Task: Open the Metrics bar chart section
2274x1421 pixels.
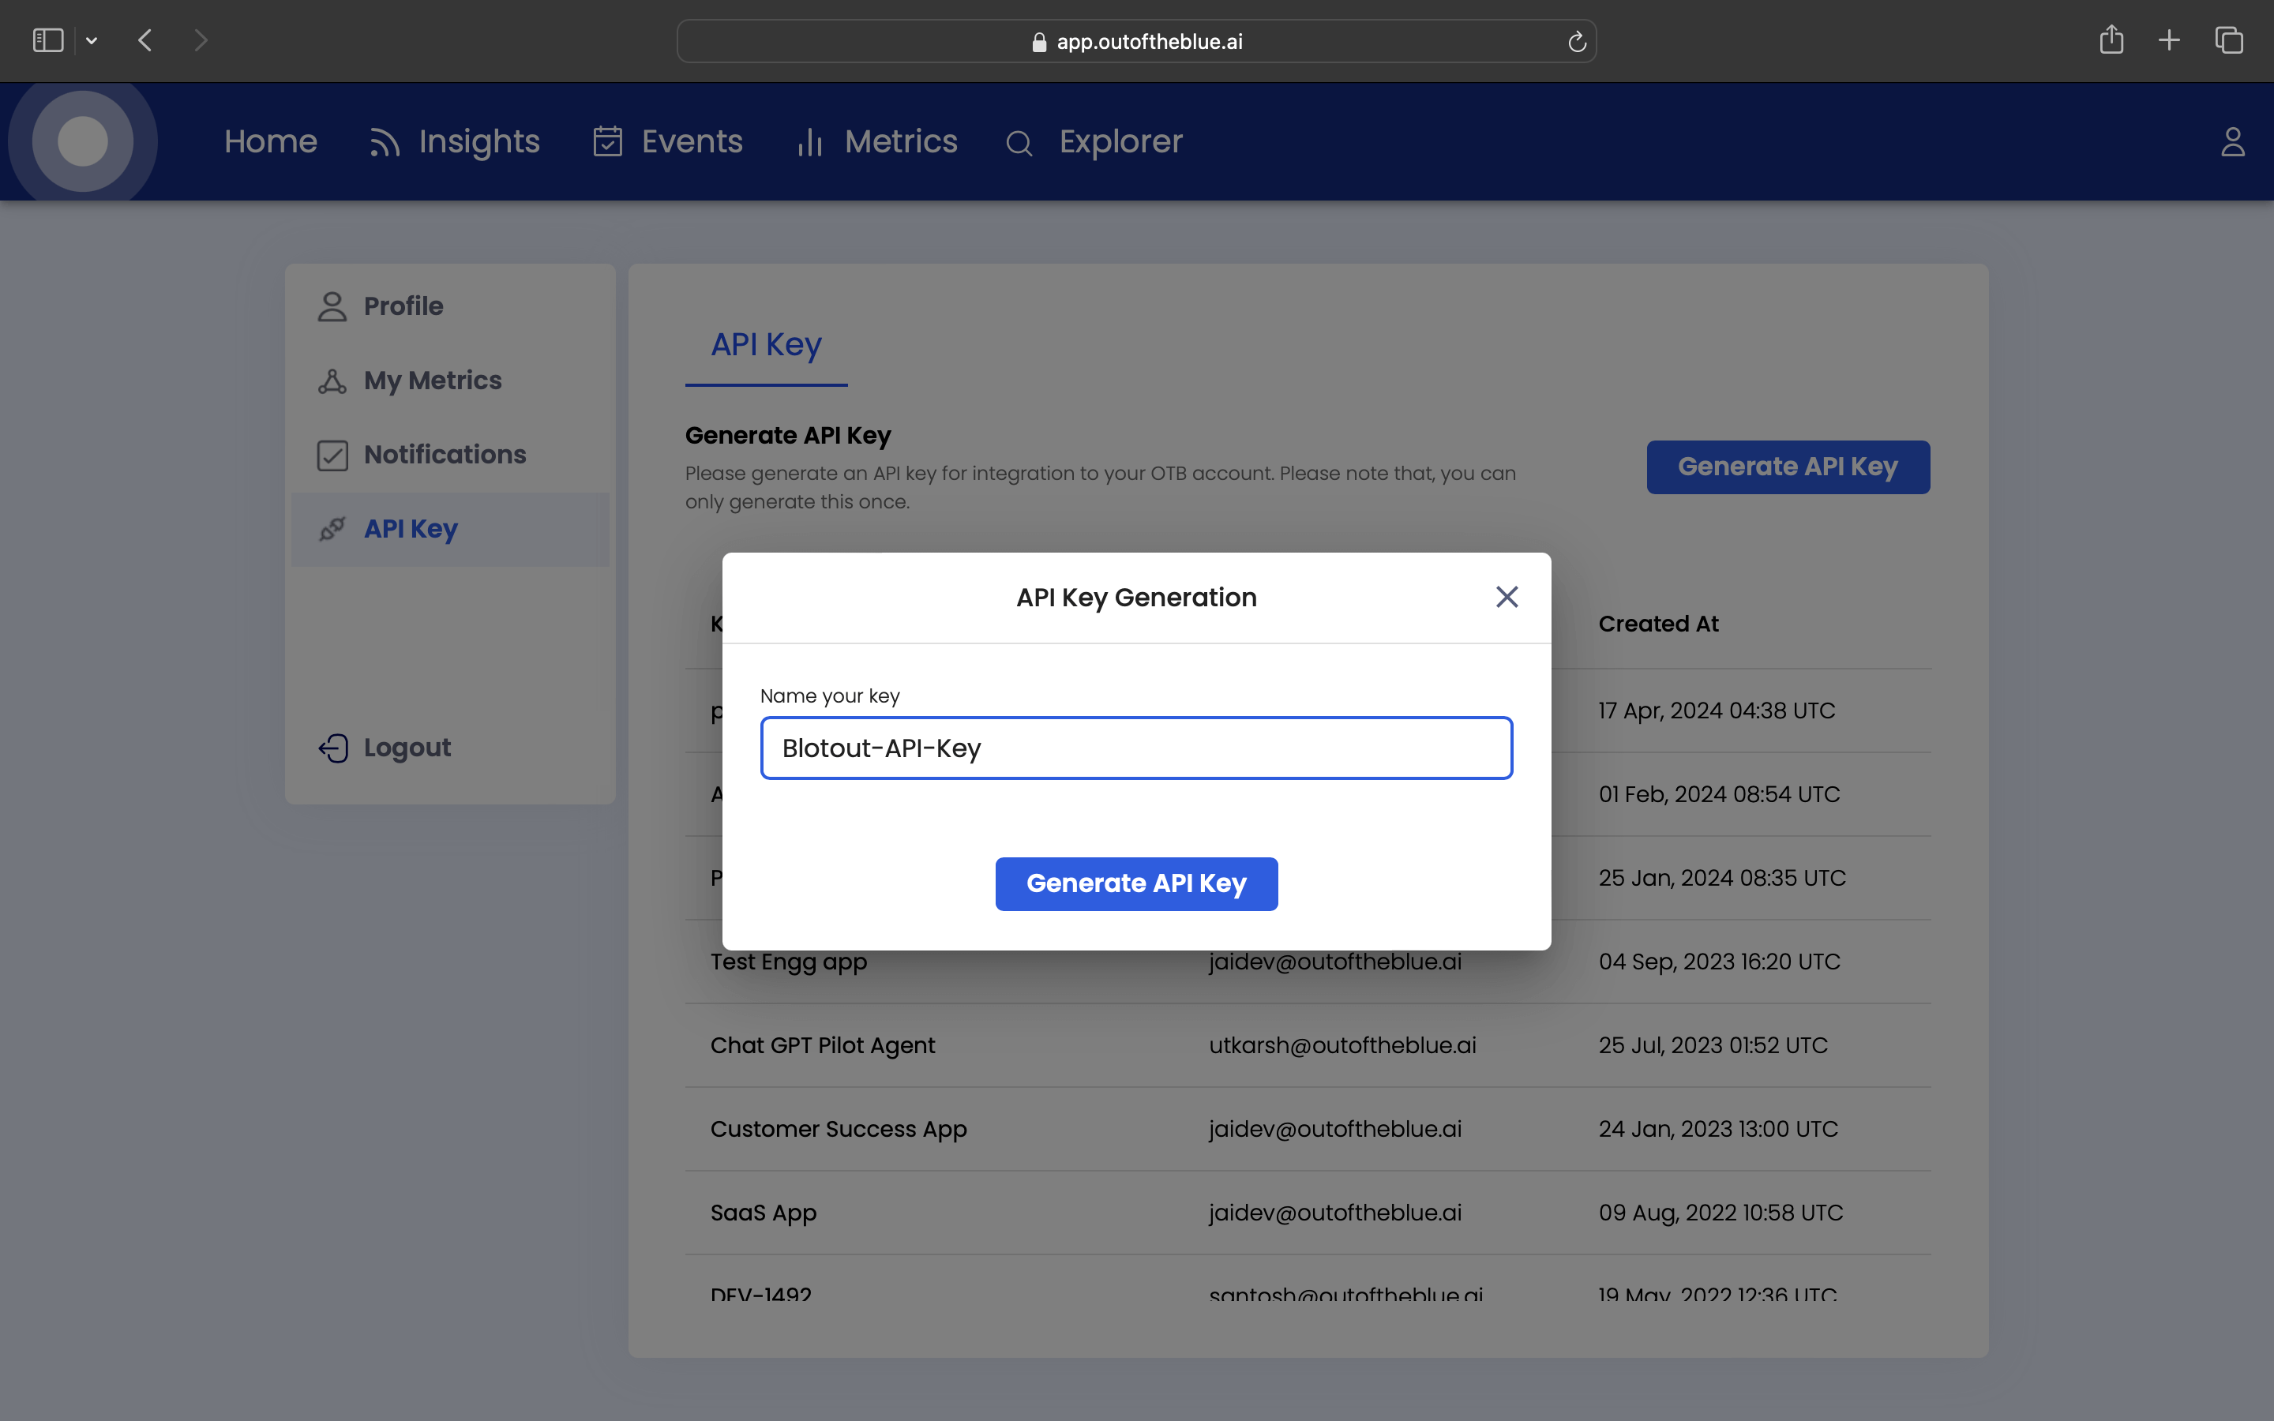Action: coord(876,142)
